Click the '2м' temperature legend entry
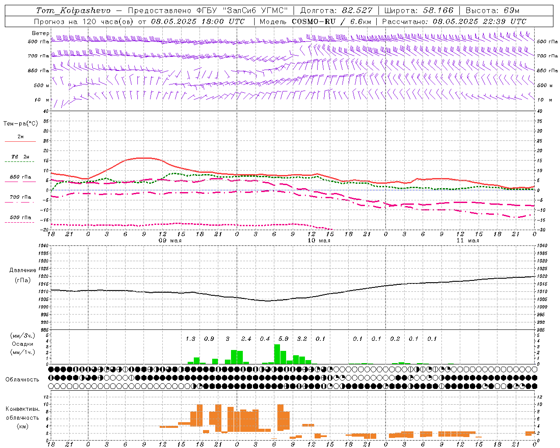560x448 pixels. tap(21, 137)
